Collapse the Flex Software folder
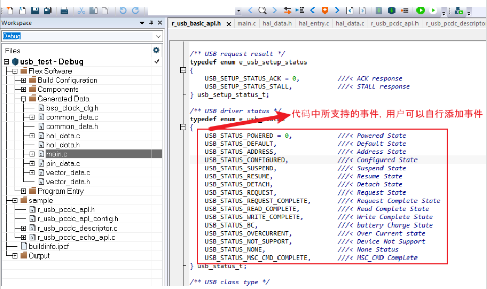 pyautogui.click(x=15, y=71)
